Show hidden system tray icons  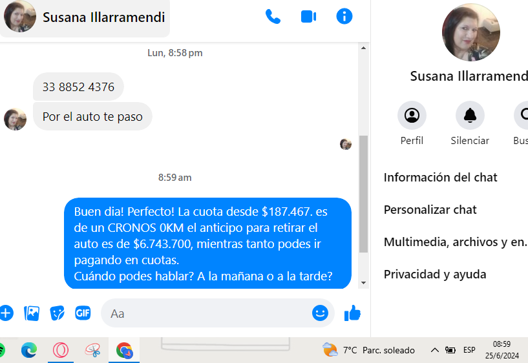[x=435, y=350]
